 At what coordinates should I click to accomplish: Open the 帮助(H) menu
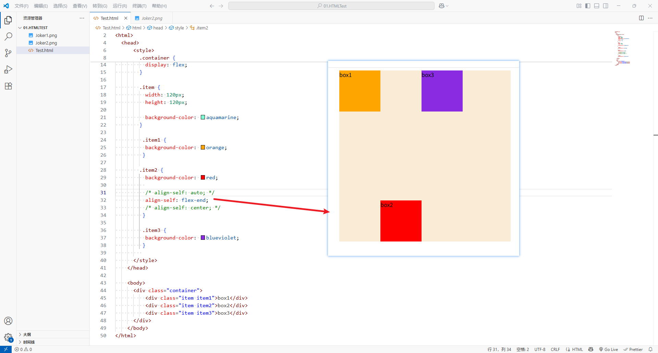pyautogui.click(x=159, y=6)
